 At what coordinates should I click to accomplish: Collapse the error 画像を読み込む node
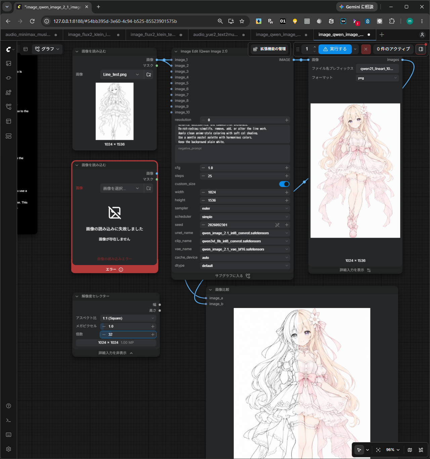[77, 165]
